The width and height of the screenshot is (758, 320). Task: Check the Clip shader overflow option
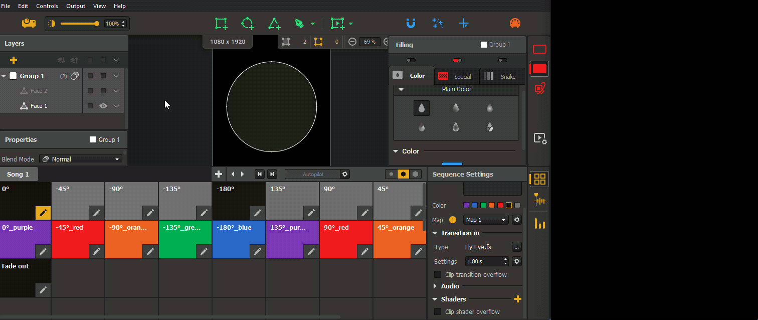click(438, 311)
